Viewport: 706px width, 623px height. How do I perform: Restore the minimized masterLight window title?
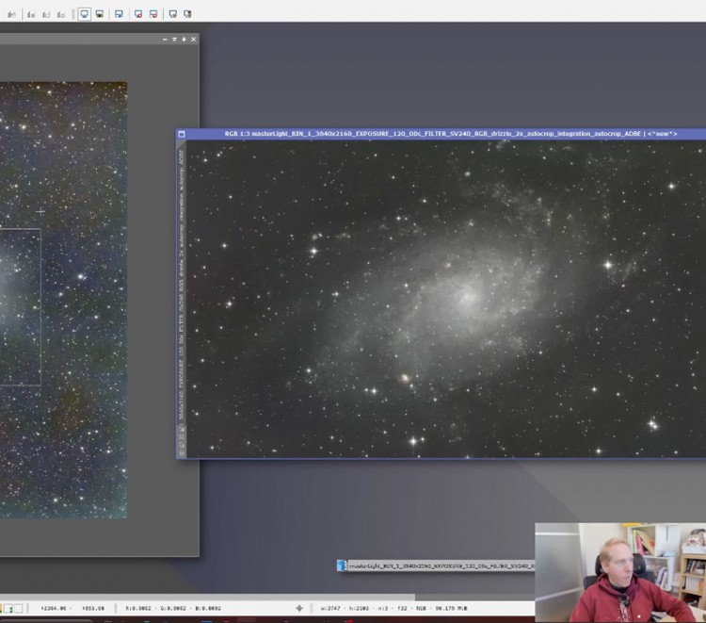(441, 566)
